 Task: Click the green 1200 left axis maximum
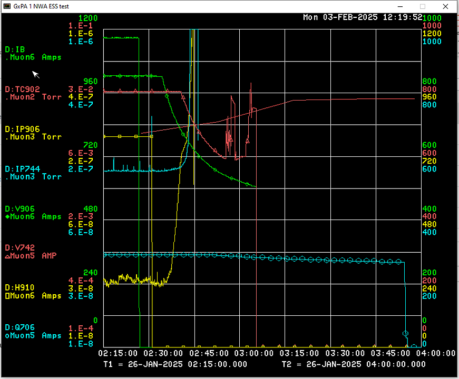coord(88,18)
